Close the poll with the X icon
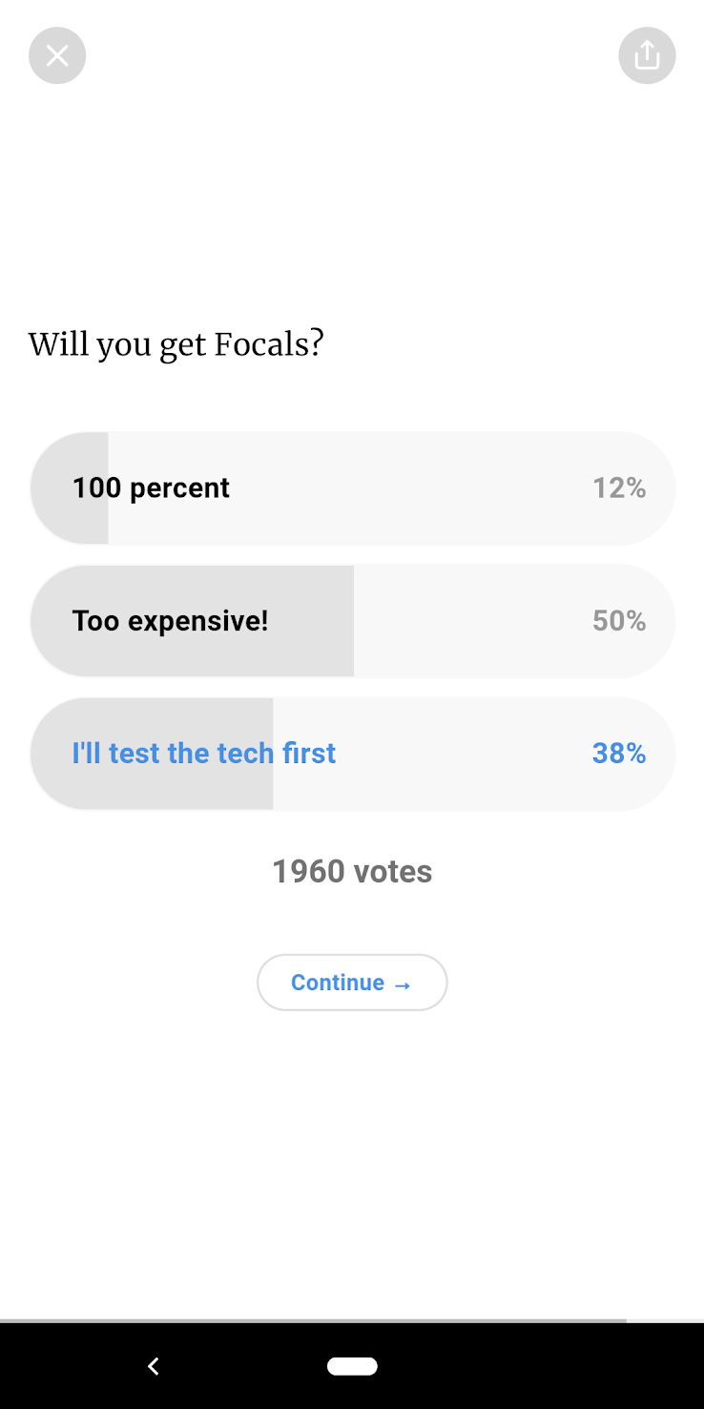This screenshot has height=1409, width=704. point(57,55)
